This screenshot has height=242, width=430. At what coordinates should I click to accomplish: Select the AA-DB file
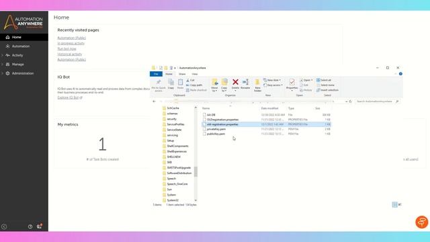point(211,115)
